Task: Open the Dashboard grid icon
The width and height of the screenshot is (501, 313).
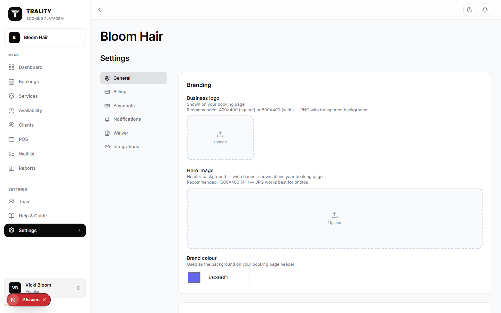Action: click(x=11, y=67)
